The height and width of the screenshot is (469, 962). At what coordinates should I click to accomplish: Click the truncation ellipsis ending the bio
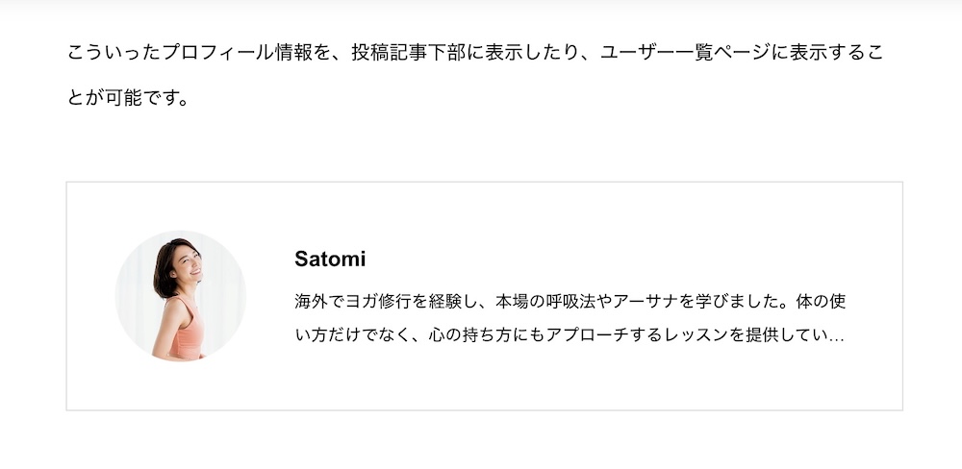pos(836,337)
